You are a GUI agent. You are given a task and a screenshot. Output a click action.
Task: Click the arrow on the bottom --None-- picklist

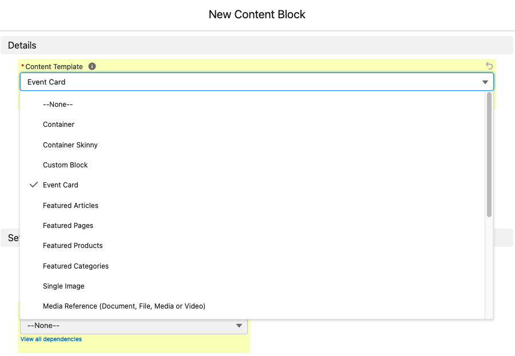click(x=239, y=325)
